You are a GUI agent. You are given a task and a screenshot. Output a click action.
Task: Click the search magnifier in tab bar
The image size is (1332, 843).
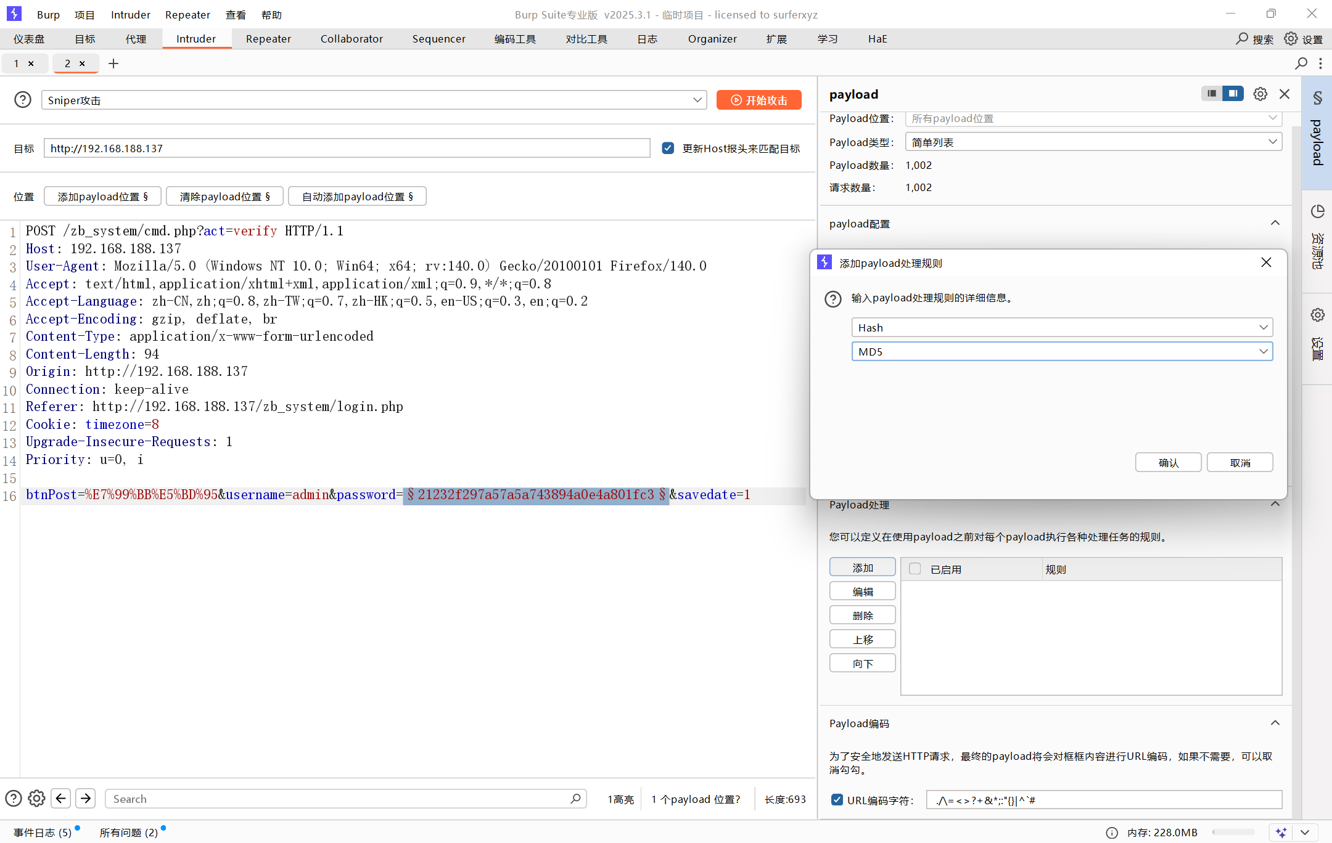(1301, 63)
